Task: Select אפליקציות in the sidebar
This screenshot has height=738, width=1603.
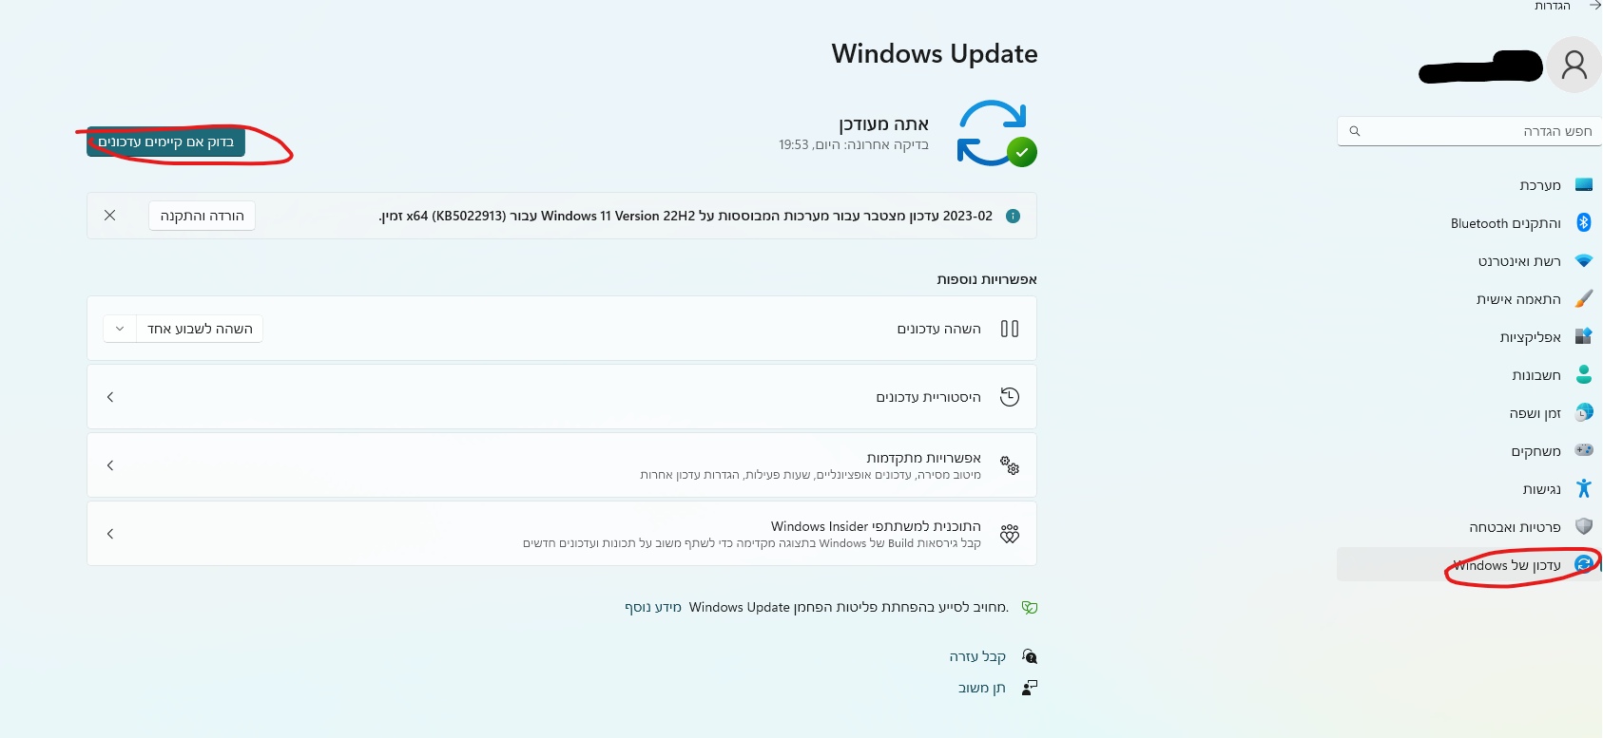Action: pos(1531,337)
